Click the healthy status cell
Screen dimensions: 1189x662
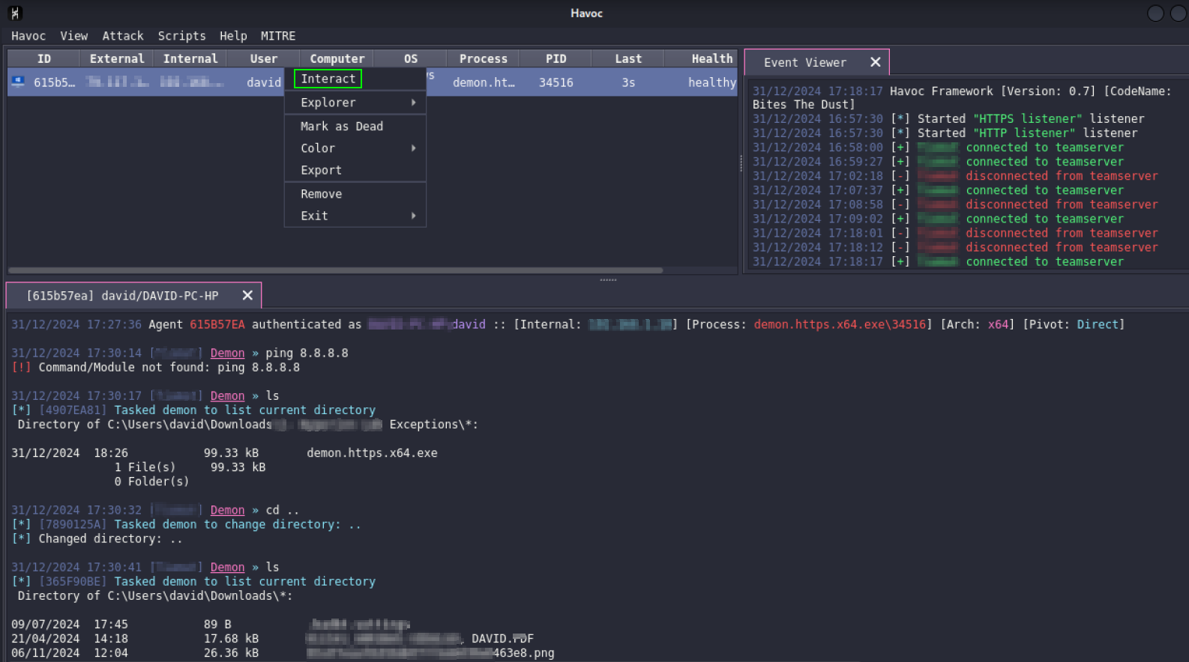tap(712, 82)
